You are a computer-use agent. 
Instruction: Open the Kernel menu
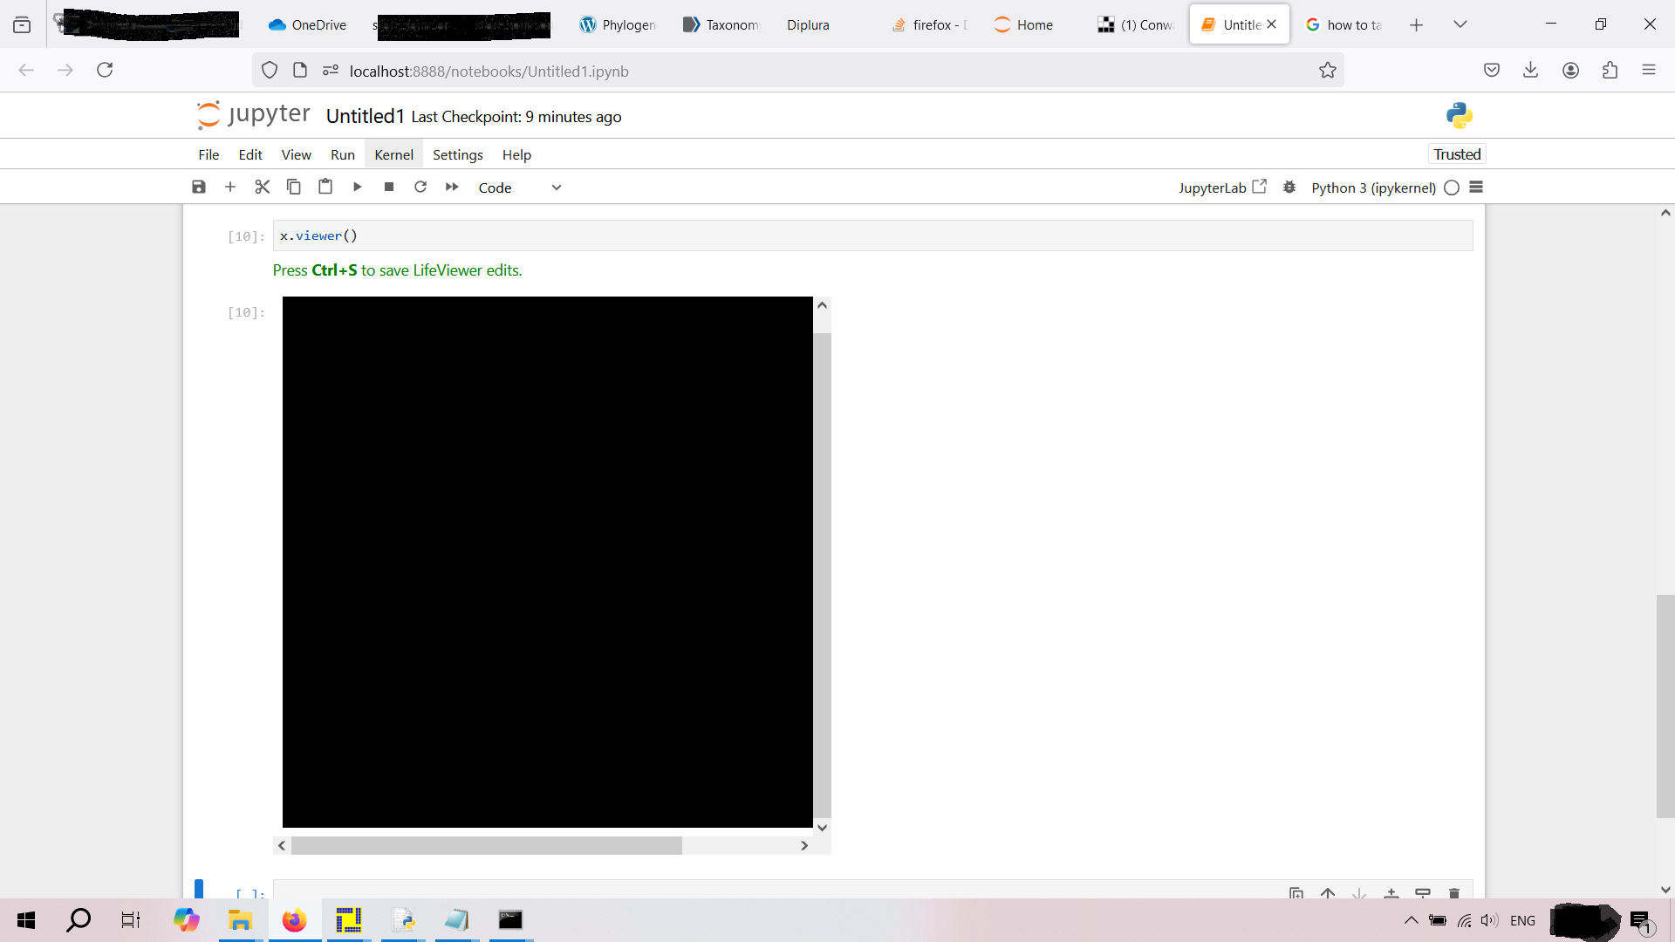393,154
